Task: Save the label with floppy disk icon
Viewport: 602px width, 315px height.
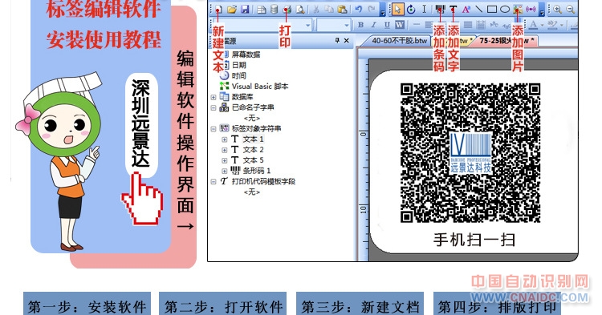Action: click(x=245, y=9)
